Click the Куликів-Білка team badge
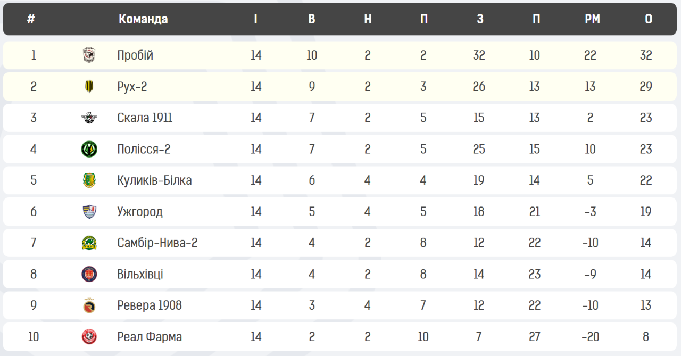This screenshot has width=681, height=356. coord(89,180)
